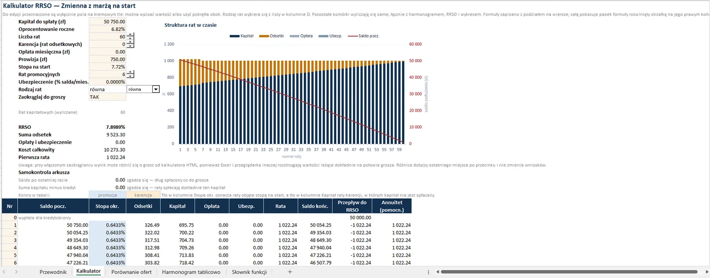
Task: Increase Karencja with spinner up arrow
Action: coord(130,42)
